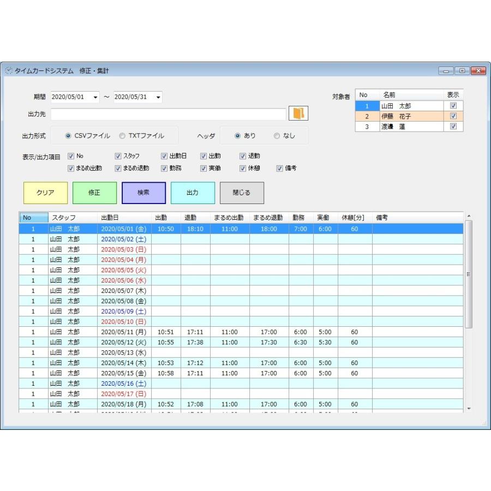
Task: Toggle display checkbox for 山田 太郎
Action: [453, 106]
